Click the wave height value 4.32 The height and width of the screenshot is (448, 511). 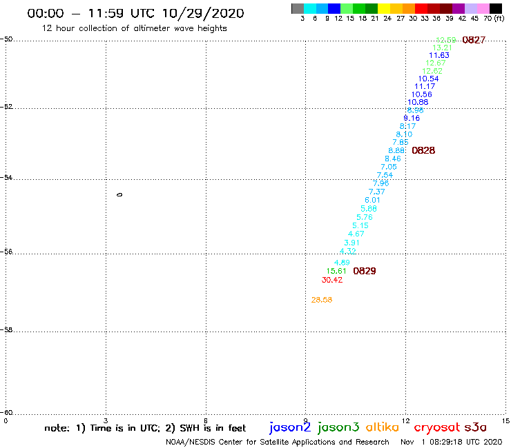348,251
